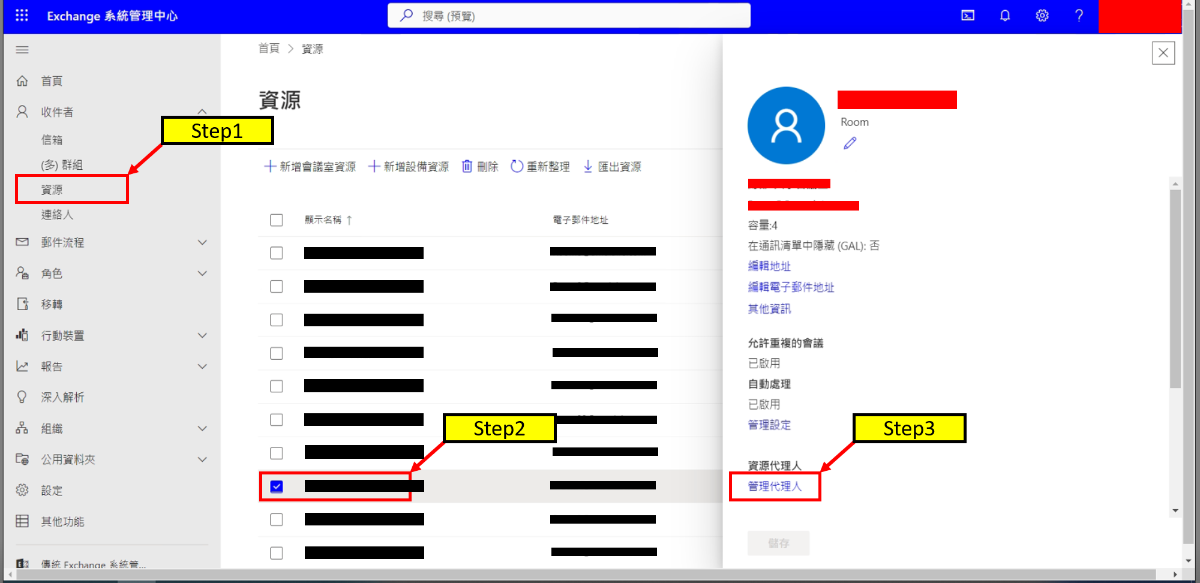Expand the 角色 navigation section
1200x583 pixels.
click(202, 274)
